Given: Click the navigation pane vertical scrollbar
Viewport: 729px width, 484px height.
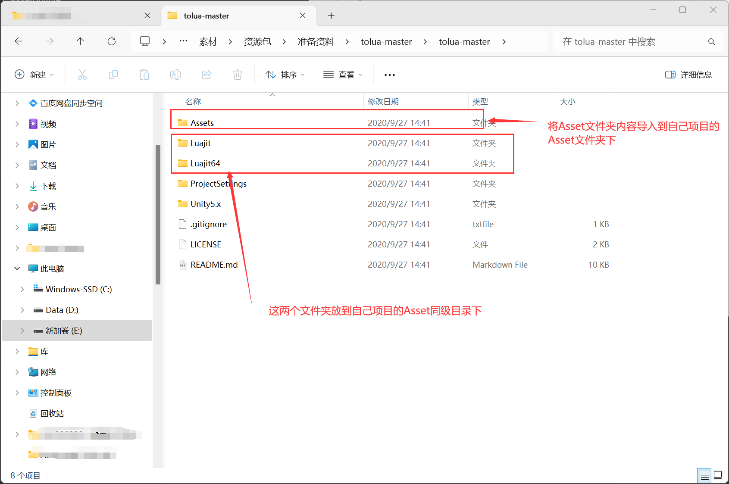Looking at the screenshot, I should point(158,215).
